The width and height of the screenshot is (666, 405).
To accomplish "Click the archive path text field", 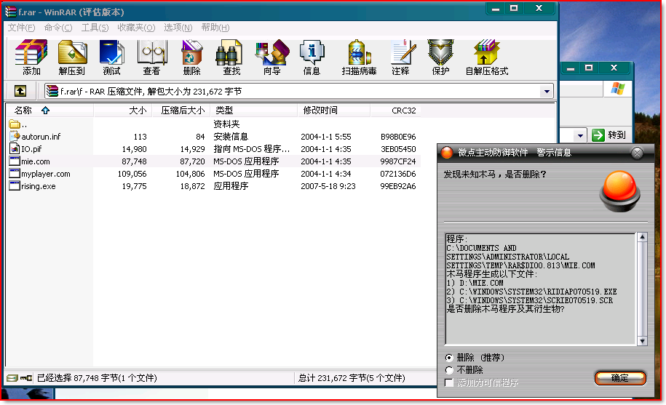I will [x=293, y=91].
